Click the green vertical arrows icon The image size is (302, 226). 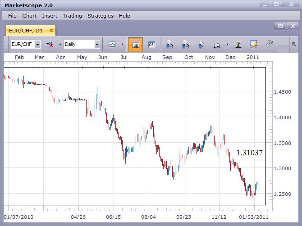238,45
